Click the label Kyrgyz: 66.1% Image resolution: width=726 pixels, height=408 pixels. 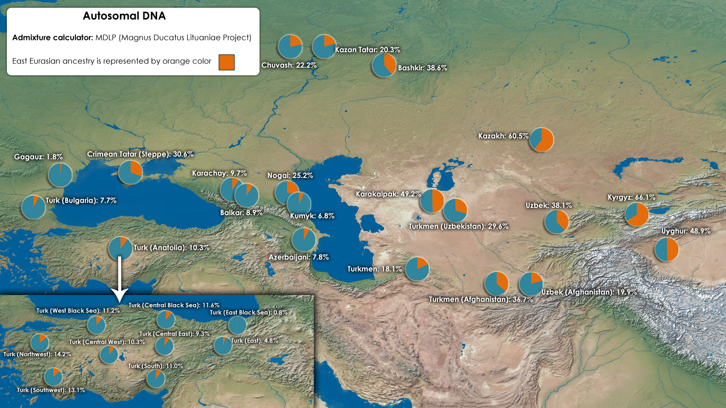(631, 197)
